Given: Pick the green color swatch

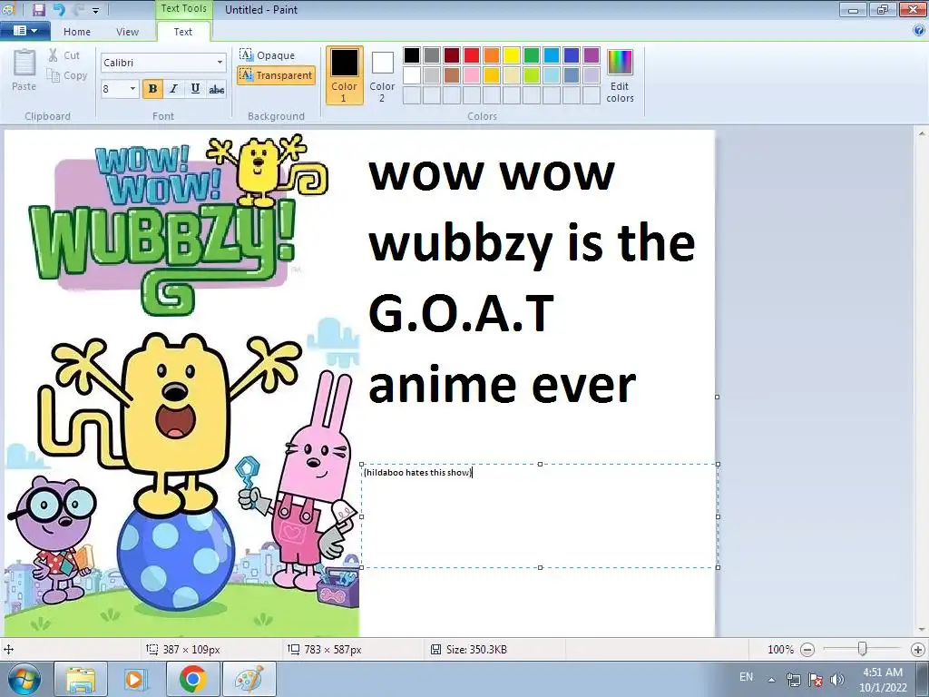Looking at the screenshot, I should [532, 55].
